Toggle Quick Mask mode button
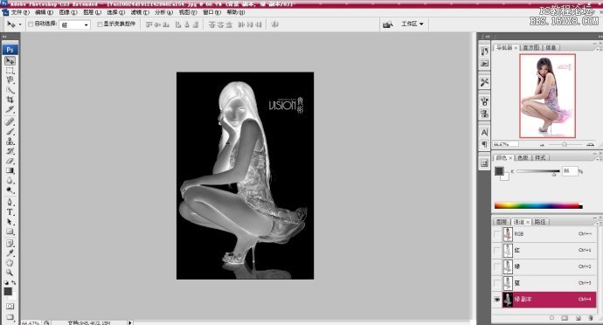603x325 pixels. pos(10,306)
